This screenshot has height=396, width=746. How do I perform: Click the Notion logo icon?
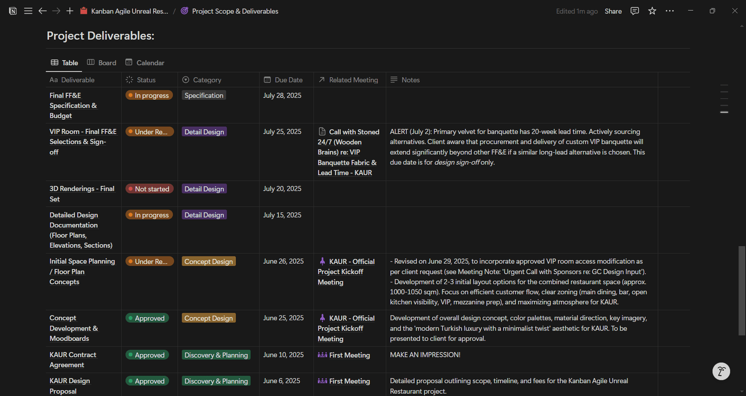[13, 11]
